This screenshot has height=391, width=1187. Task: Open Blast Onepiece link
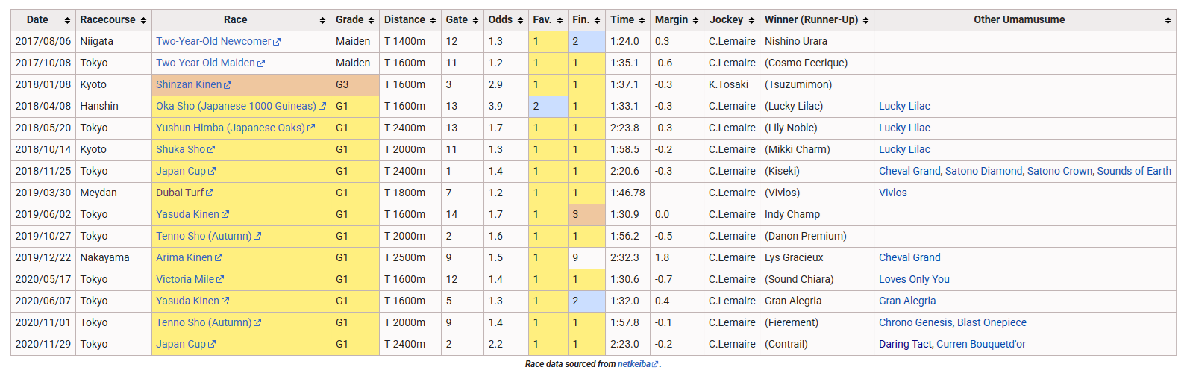pos(992,323)
